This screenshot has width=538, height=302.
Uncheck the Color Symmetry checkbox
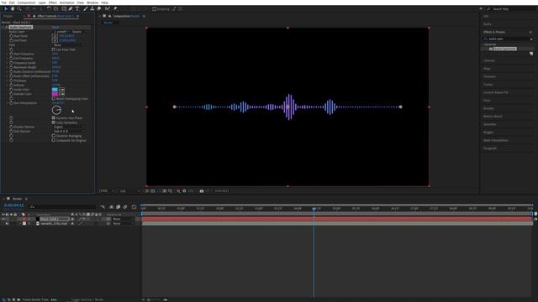tap(54, 122)
